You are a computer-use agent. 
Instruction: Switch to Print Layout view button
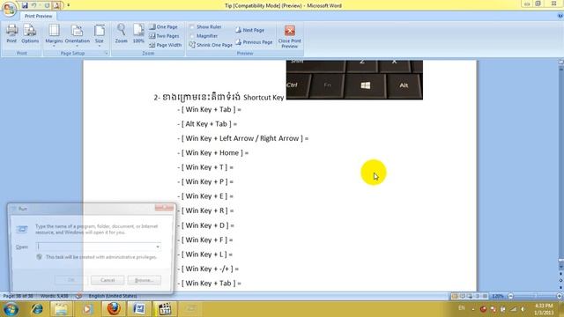coord(455,296)
